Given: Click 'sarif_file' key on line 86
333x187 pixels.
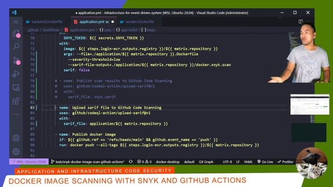Looking at the screenshot, I should [74, 124].
